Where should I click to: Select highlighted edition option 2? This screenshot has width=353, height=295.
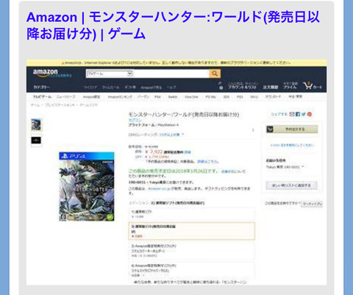click(191, 231)
